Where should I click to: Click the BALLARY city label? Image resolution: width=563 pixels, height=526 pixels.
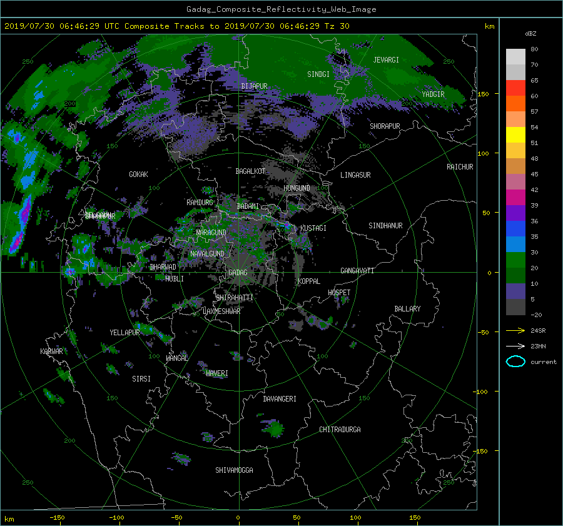(x=407, y=309)
